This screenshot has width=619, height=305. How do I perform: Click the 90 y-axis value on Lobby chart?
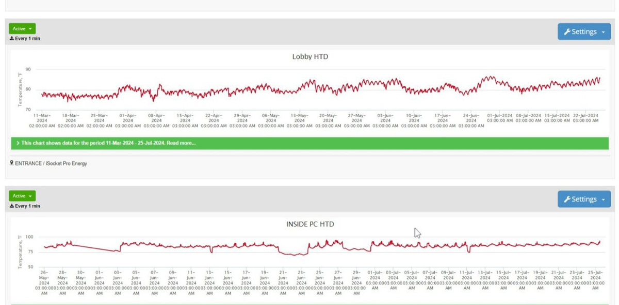tap(28, 69)
